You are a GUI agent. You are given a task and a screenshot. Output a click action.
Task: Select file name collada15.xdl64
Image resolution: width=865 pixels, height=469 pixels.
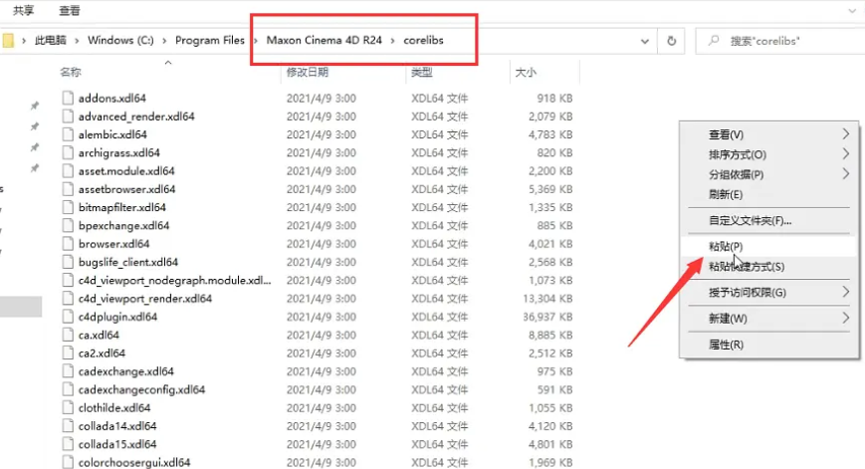pyautogui.click(x=117, y=444)
